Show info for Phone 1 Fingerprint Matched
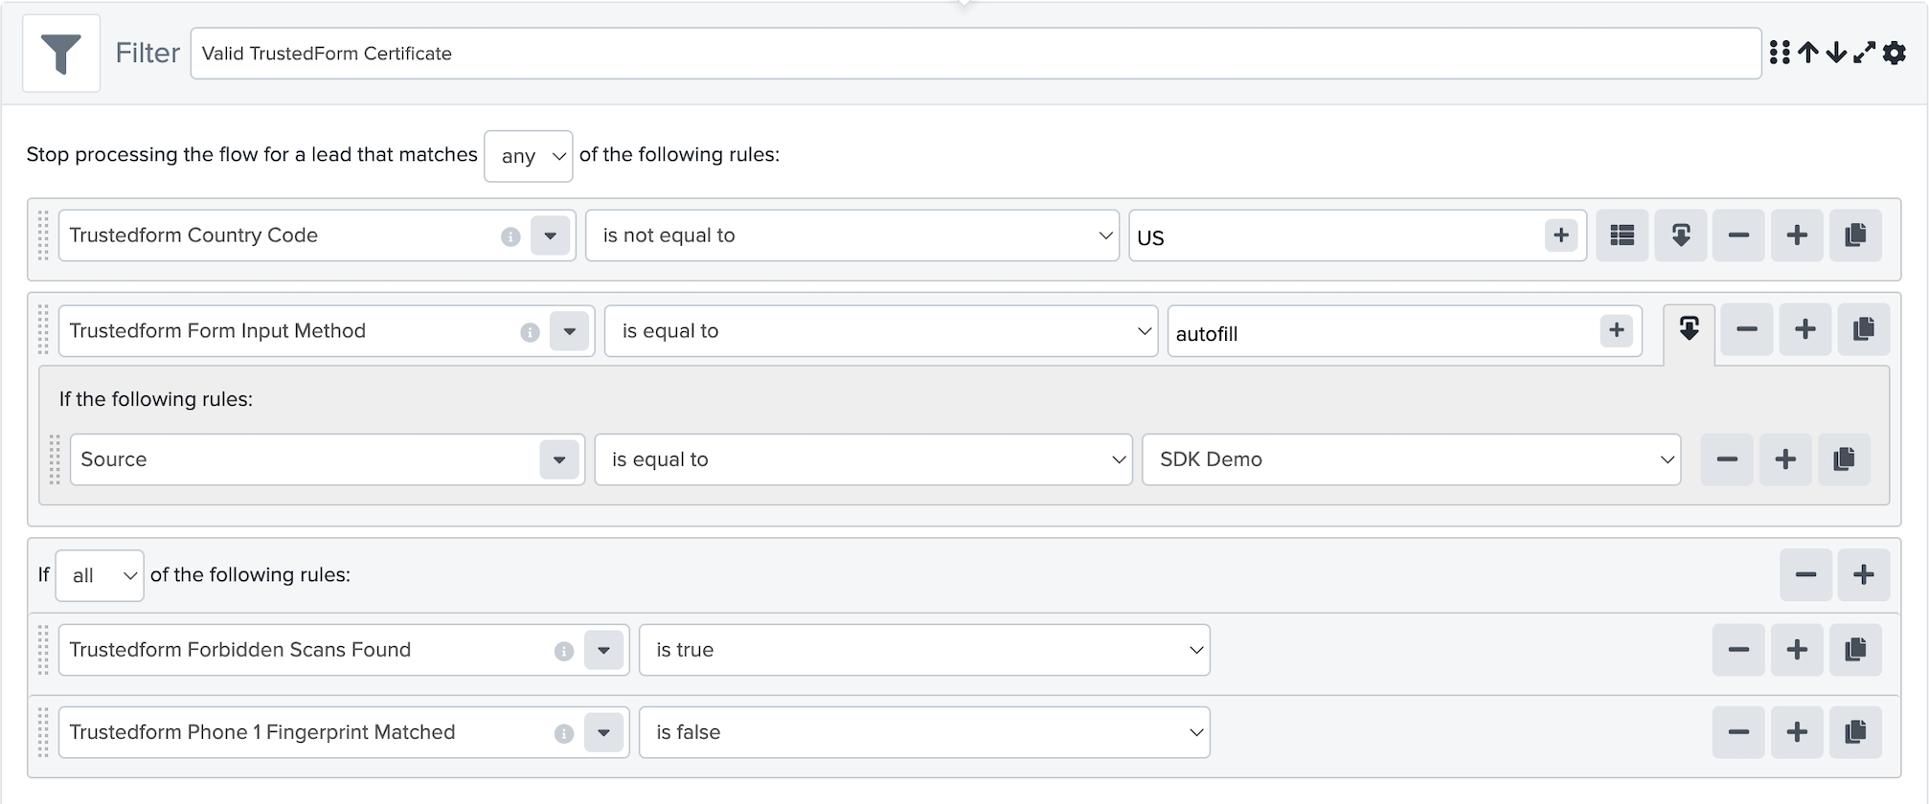The width and height of the screenshot is (1929, 804). (x=564, y=733)
